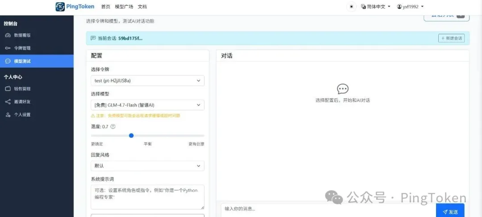Click the 温度: 0.7 label
The width and height of the screenshot is (482, 217).
pyautogui.click(x=100, y=126)
